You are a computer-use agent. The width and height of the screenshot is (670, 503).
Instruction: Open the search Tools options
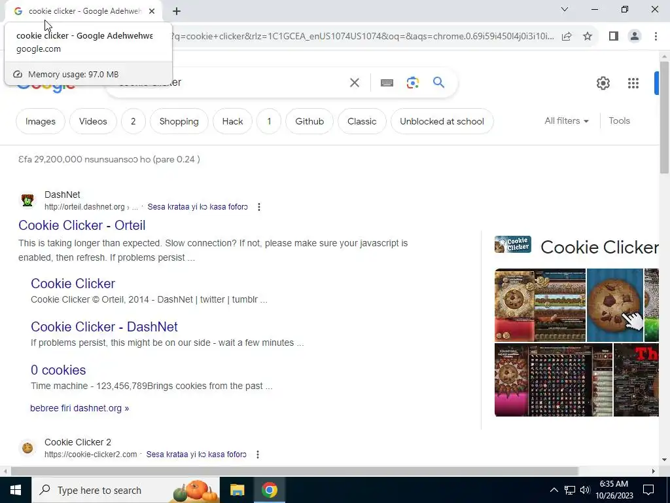point(619,121)
